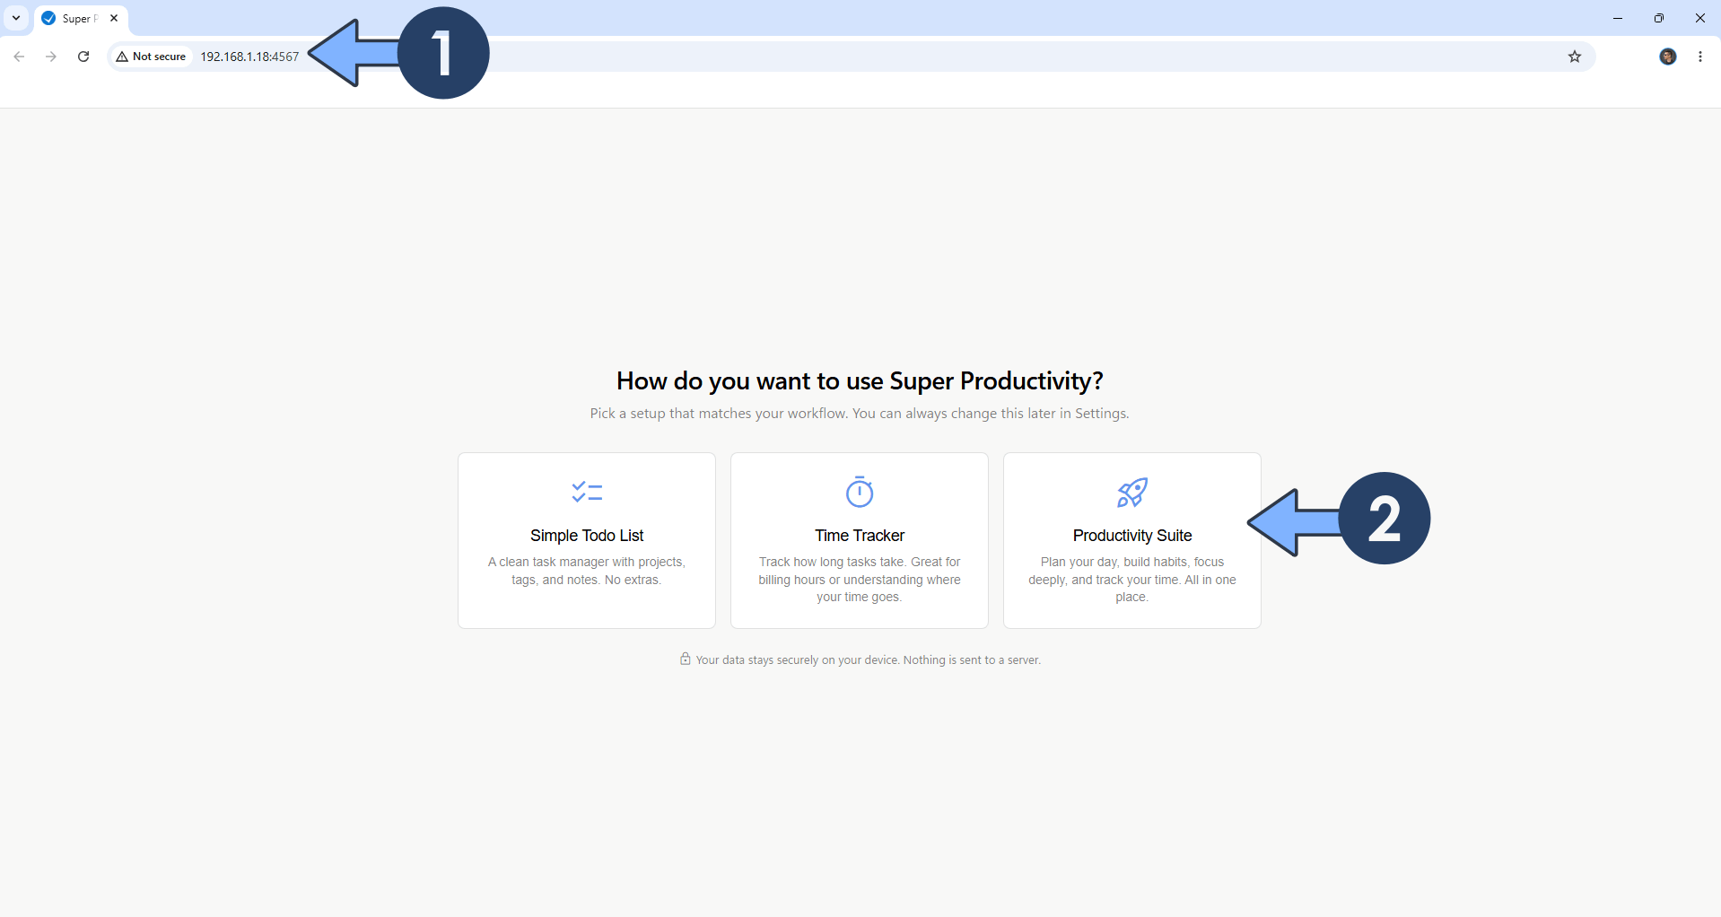Image resolution: width=1721 pixels, height=917 pixels.
Task: Click the 'Plan your day, build habits' description
Action: [x=1132, y=580]
